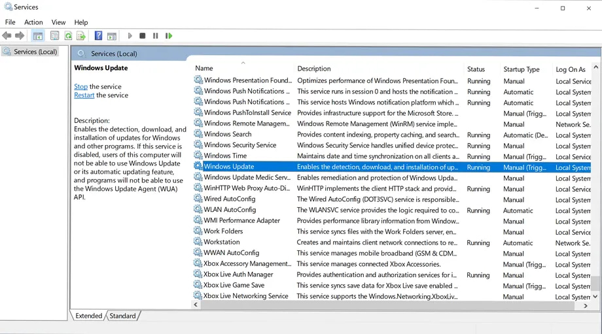Click gear icon of Windows Search service
602x334 pixels.
pyautogui.click(x=198, y=134)
